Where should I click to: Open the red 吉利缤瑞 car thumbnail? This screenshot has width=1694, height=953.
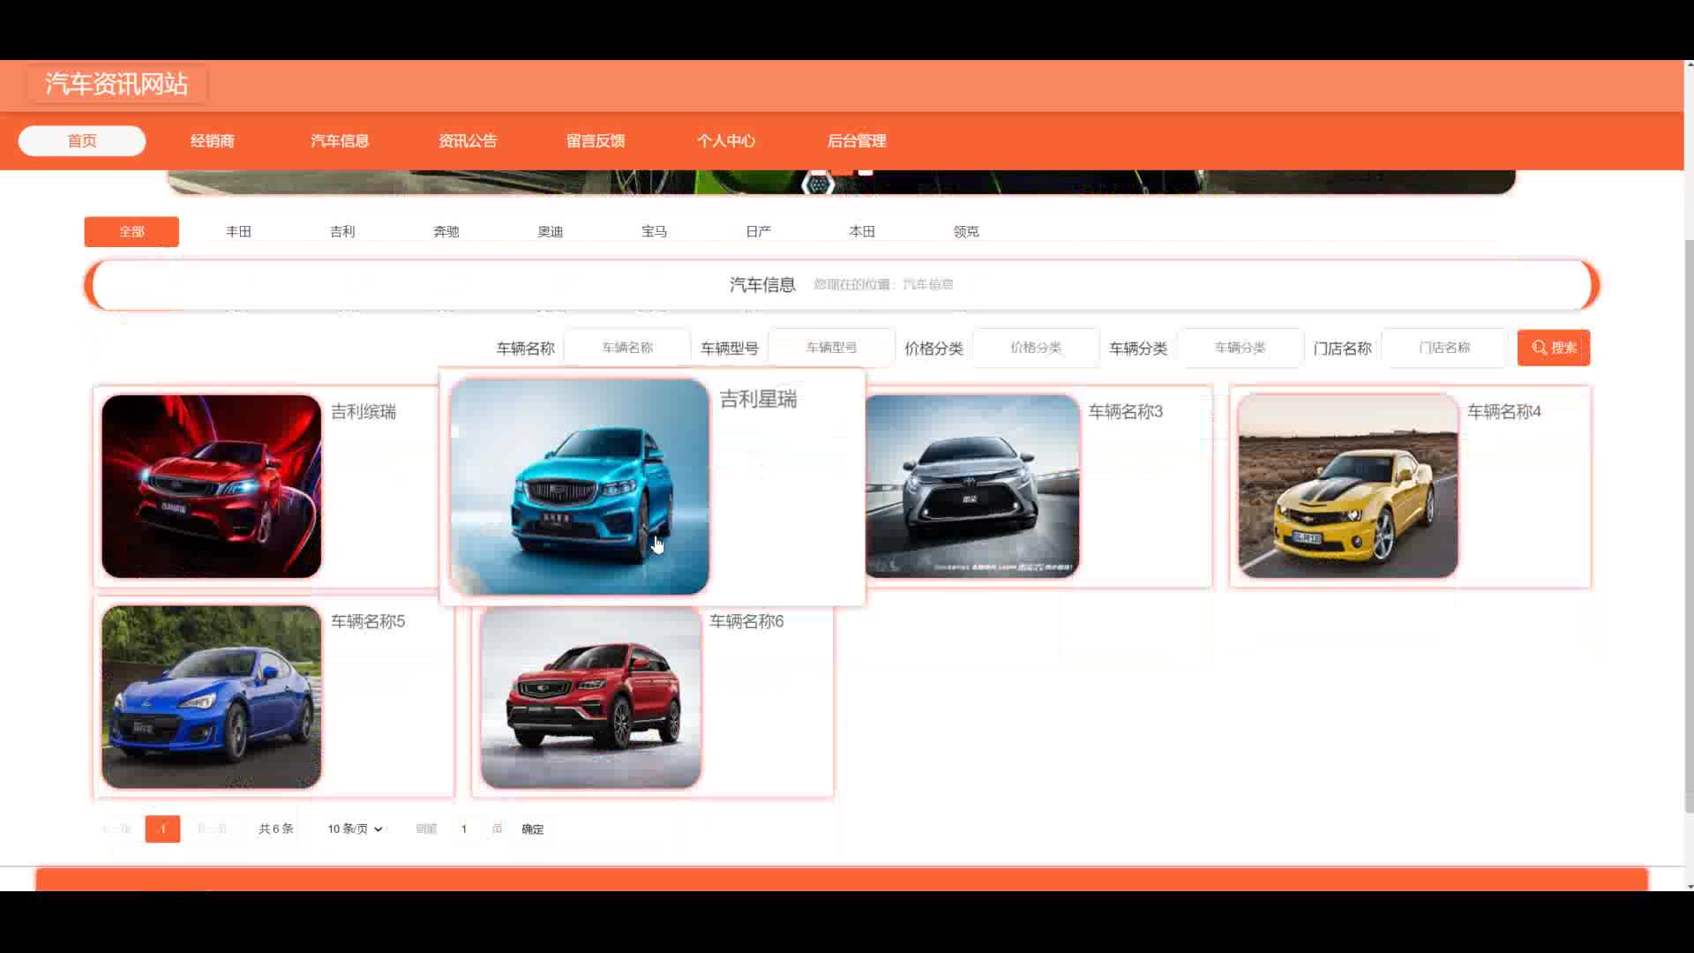[212, 486]
